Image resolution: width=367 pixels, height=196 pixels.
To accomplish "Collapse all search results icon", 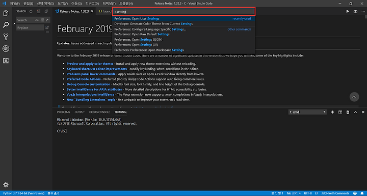I will [x=46, y=11].
